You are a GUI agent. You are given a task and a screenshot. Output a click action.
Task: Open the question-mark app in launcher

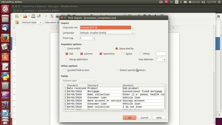point(5,86)
